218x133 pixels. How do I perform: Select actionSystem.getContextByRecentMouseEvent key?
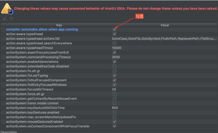[x=42, y=98]
